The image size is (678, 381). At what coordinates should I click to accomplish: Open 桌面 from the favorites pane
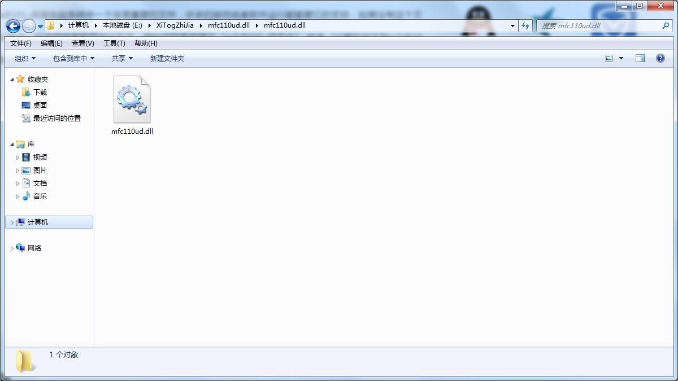tap(38, 105)
